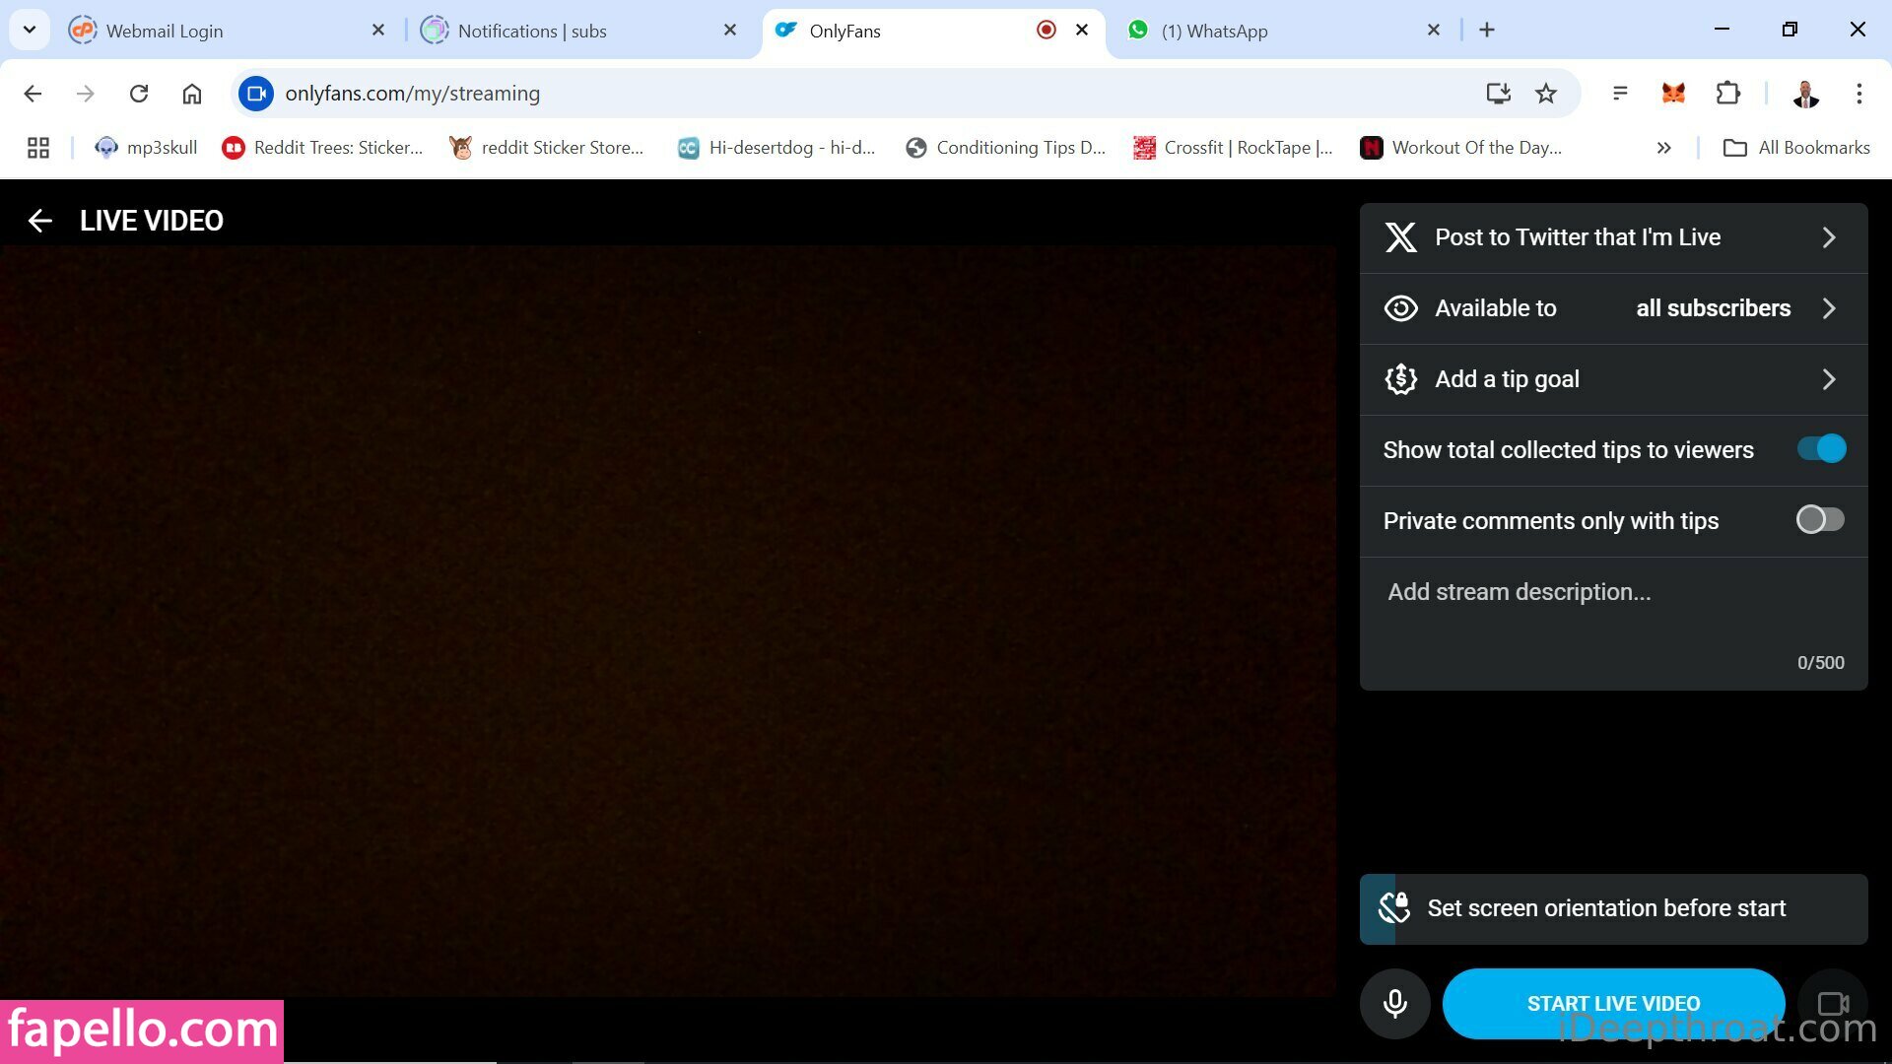Click the MetaMask fox extension icon

(1673, 94)
